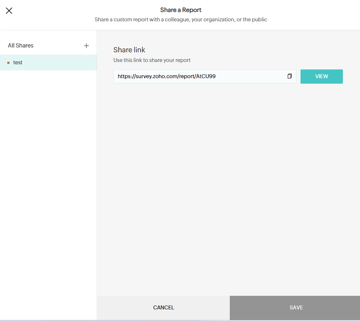The width and height of the screenshot is (360, 321).
Task: Close the Share a Report dialog
Action: (x=9, y=11)
